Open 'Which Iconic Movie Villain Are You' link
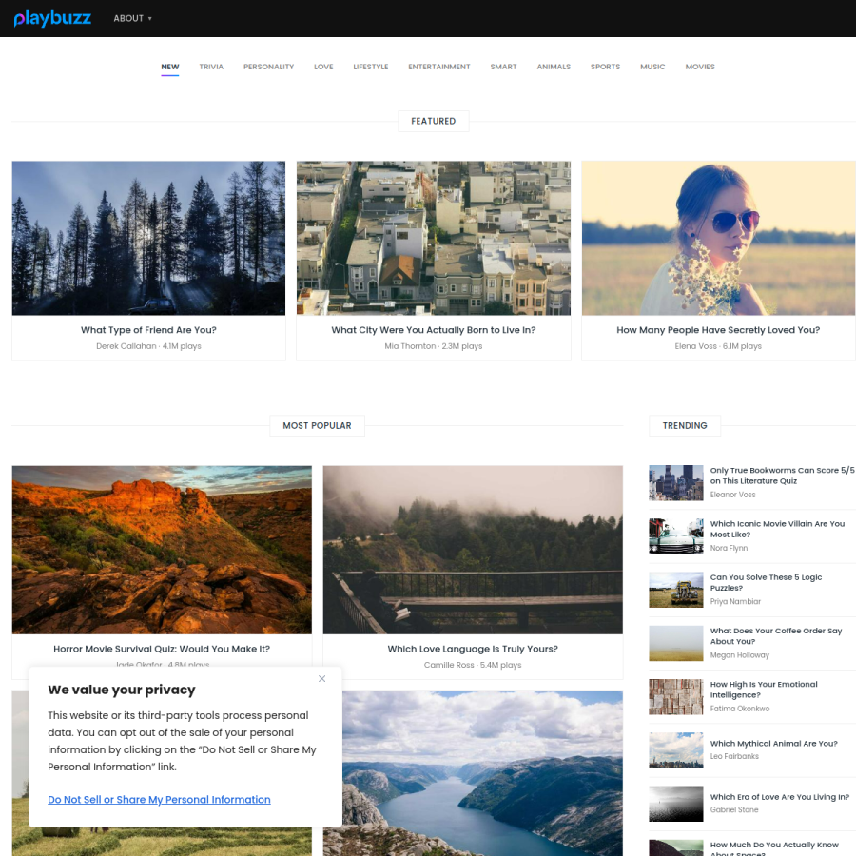856x856 pixels. coord(777,529)
